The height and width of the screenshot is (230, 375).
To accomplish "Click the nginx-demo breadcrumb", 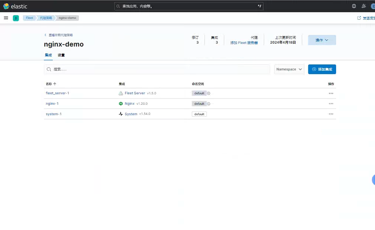I will [x=68, y=18].
